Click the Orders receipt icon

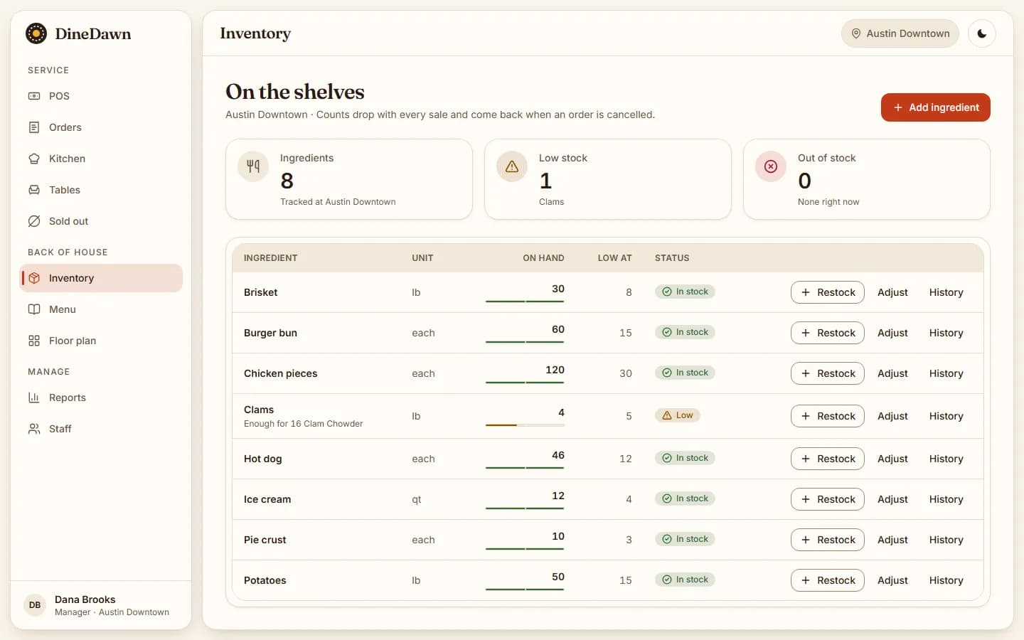(34, 127)
